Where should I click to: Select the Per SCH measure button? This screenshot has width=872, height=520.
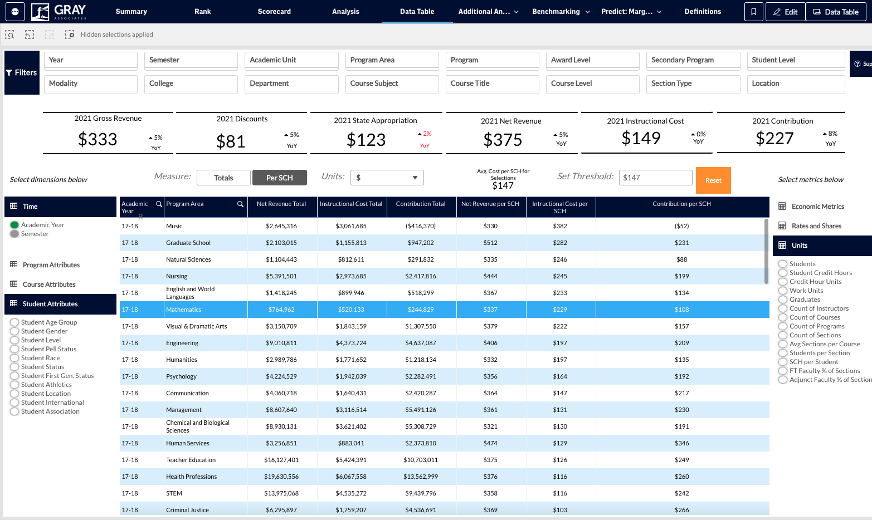tap(280, 178)
